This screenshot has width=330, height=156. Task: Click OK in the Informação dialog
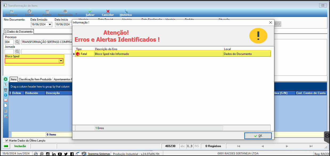coord(258,136)
